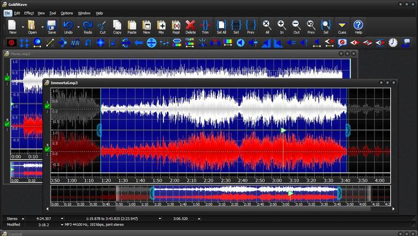Click the Copy icon
Image resolution: width=418 pixels, height=236 pixels.
point(117,27)
